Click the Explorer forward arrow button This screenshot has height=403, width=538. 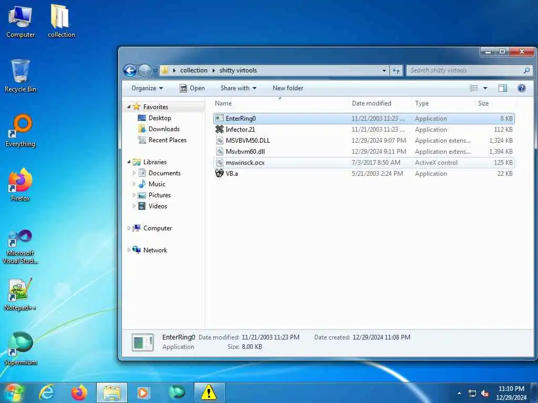pyautogui.click(x=144, y=71)
